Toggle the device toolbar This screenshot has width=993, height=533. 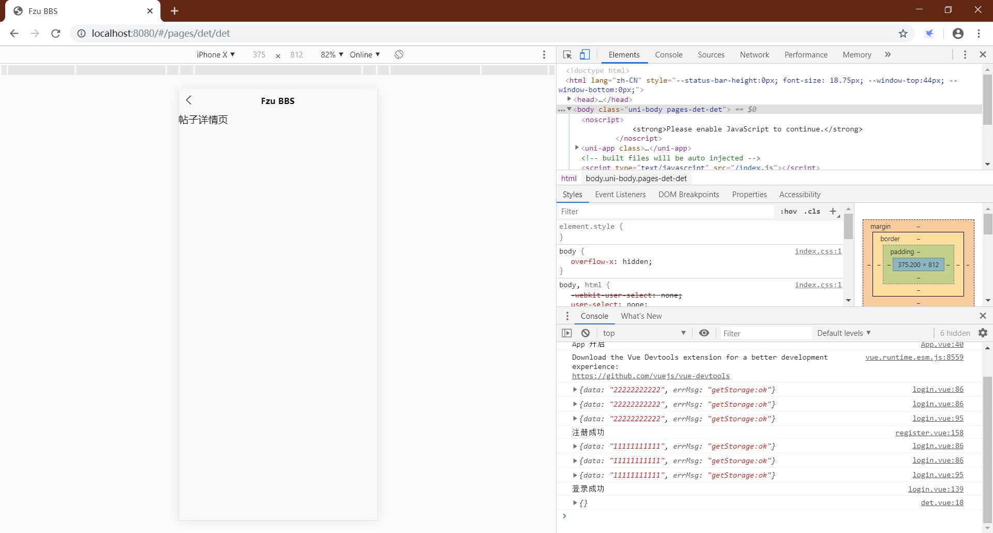point(584,54)
